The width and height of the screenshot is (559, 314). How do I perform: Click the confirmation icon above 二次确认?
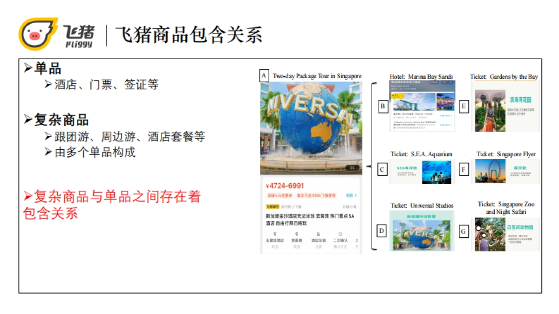[x=340, y=234]
